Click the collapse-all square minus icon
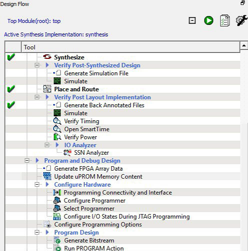 pyautogui.click(x=192, y=20)
